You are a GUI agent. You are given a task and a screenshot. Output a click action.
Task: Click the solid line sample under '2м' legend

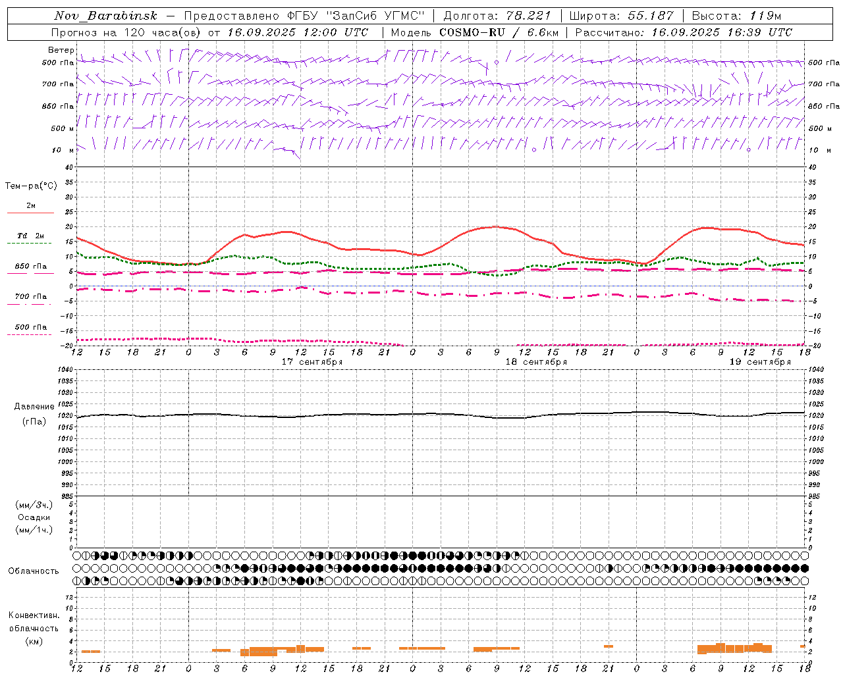[x=30, y=213]
